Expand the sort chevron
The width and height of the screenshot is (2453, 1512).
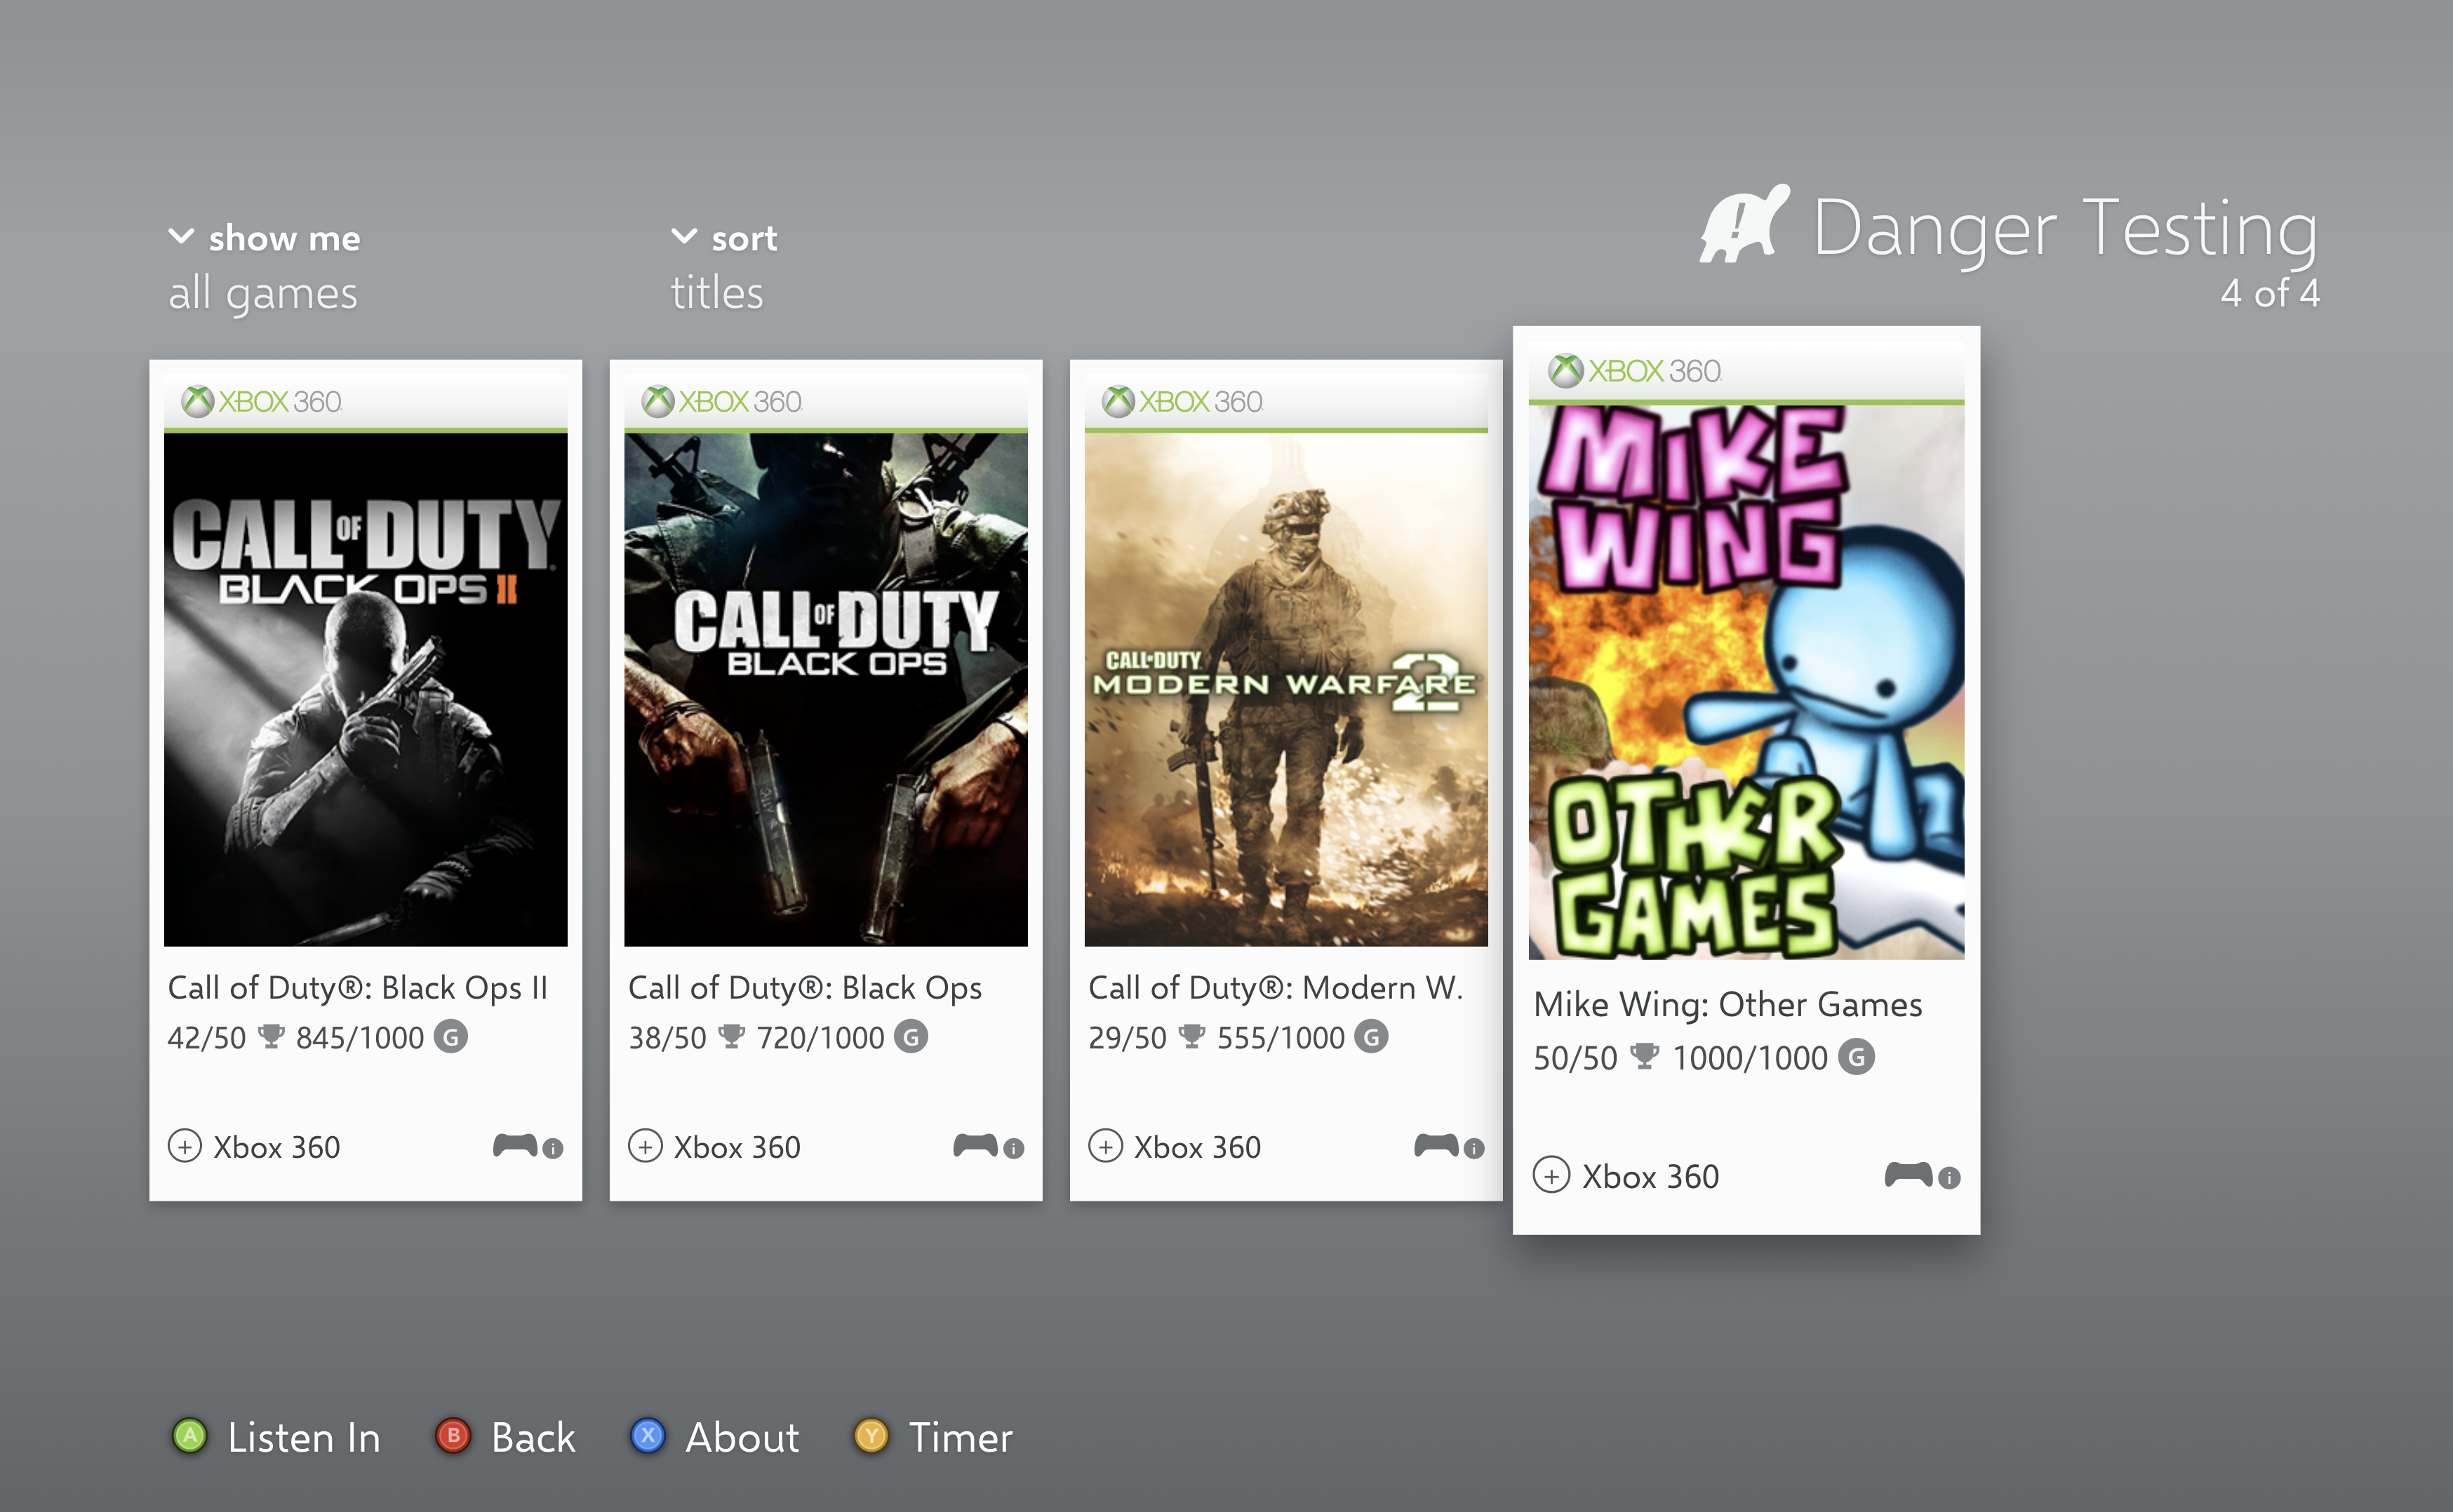point(684,237)
